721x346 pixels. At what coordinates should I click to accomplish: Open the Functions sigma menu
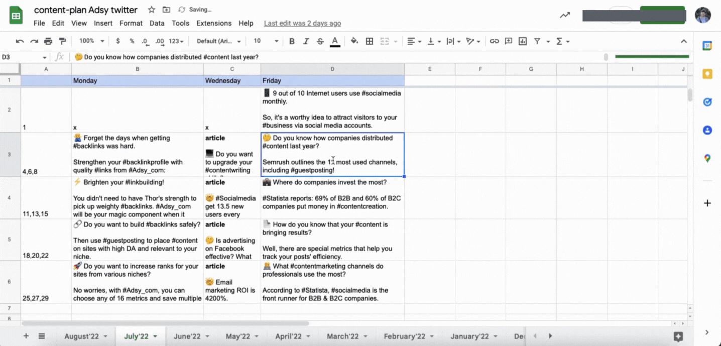point(562,41)
